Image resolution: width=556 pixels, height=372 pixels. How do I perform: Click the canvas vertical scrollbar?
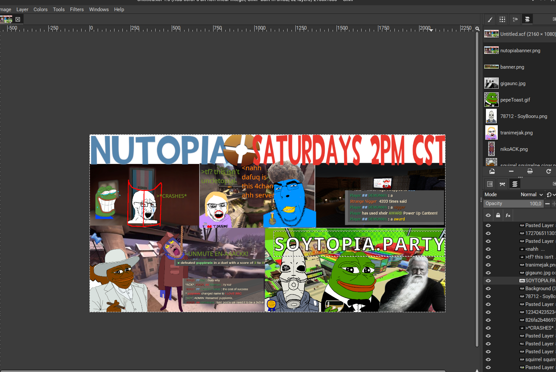[477, 189]
